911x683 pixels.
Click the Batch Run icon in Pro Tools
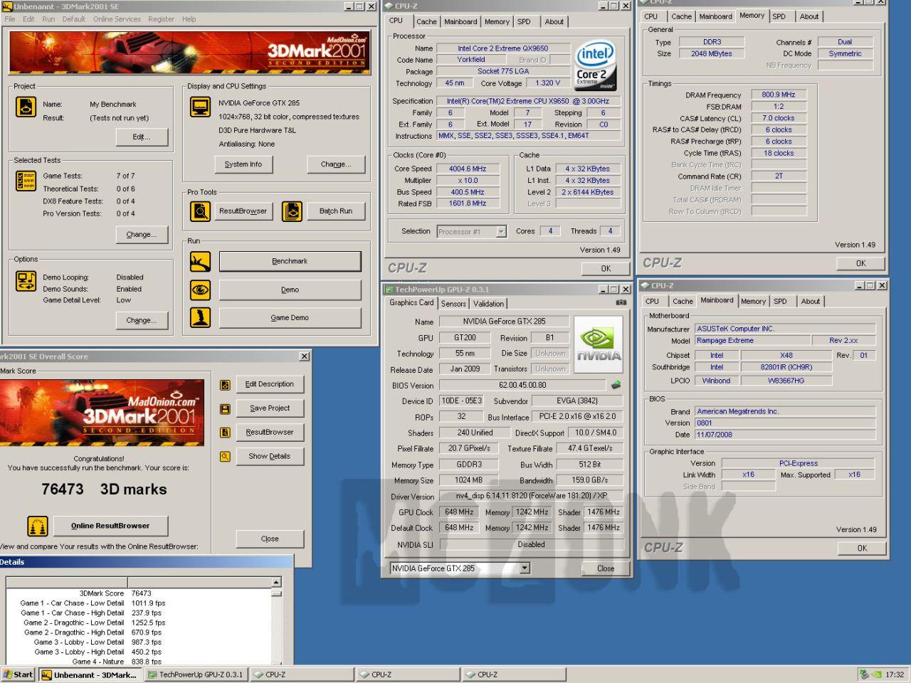(292, 211)
